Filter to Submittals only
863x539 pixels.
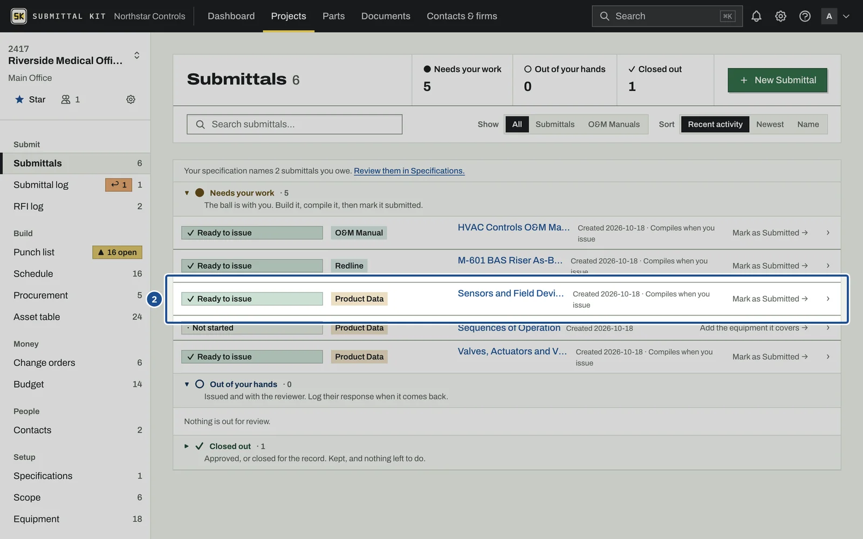click(x=555, y=125)
